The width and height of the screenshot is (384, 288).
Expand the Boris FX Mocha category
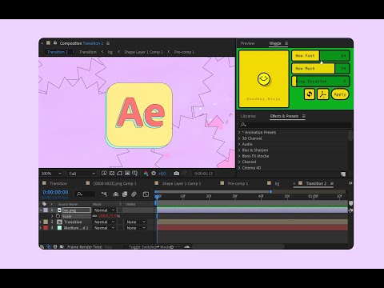pyautogui.click(x=239, y=156)
